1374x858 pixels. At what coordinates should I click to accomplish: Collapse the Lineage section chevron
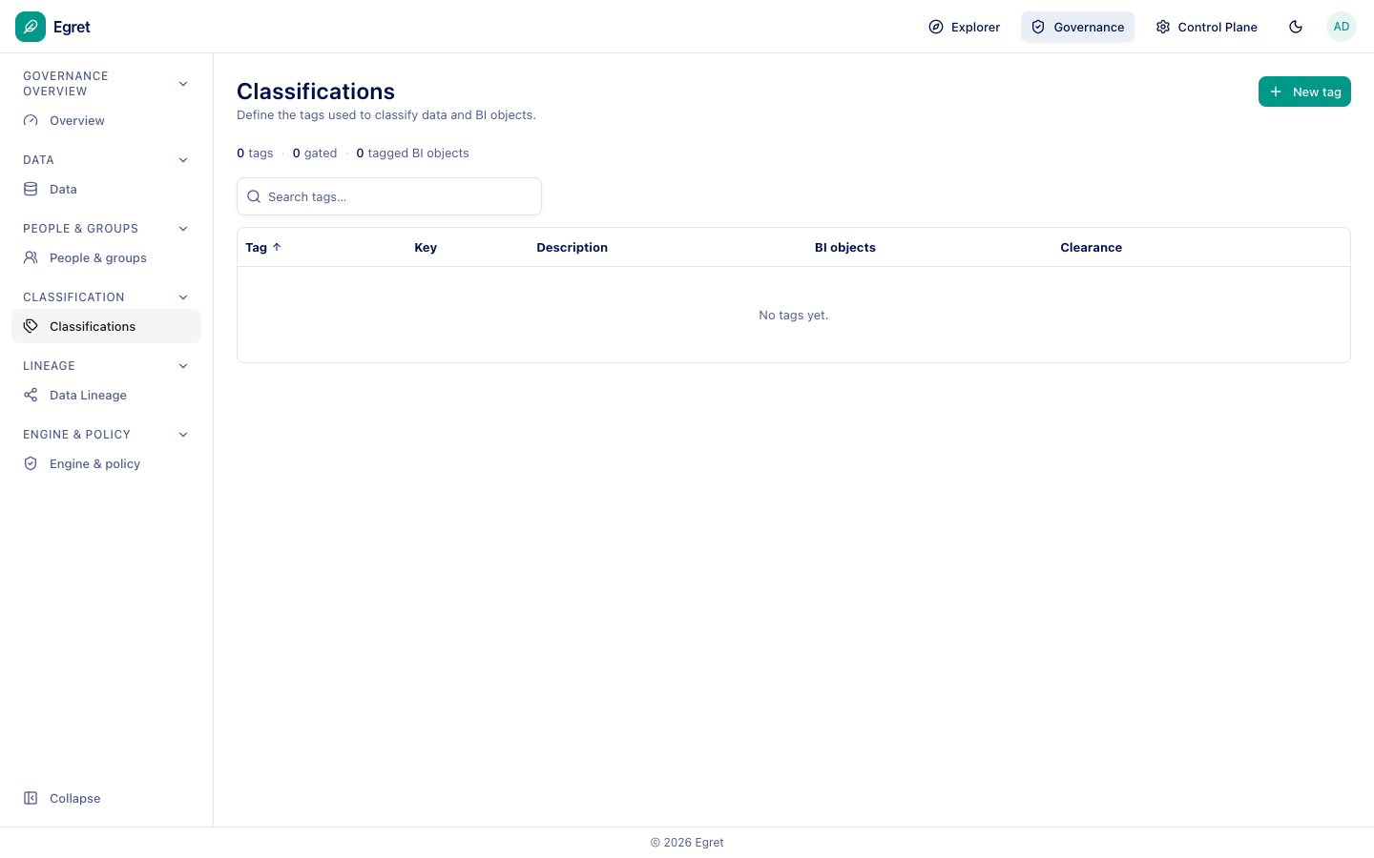click(183, 366)
